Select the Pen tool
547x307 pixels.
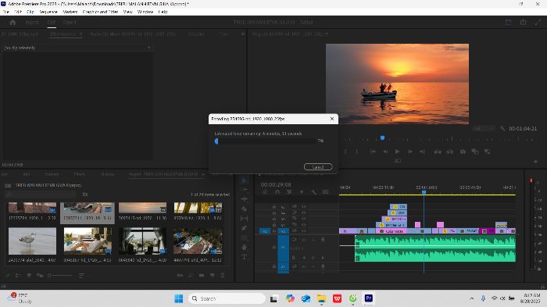pyautogui.click(x=244, y=228)
